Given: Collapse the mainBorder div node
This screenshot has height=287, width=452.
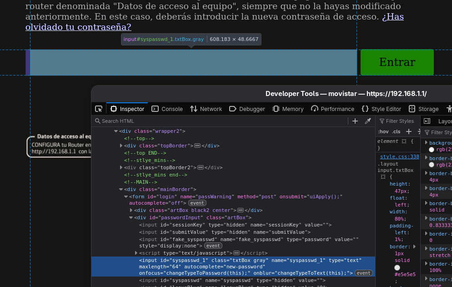Looking at the screenshot, I should 121,189.
